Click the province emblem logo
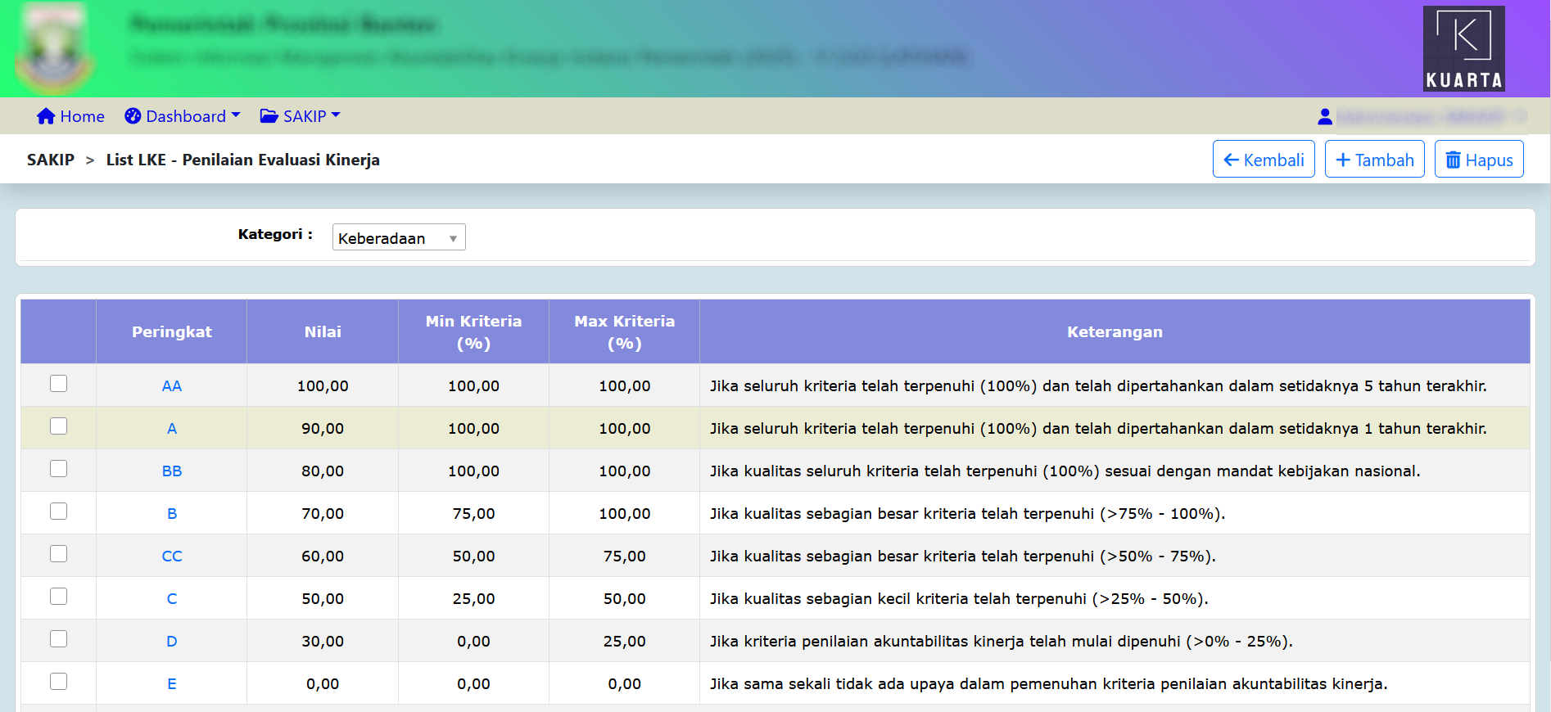Image resolution: width=1551 pixels, height=712 pixels. click(55, 49)
